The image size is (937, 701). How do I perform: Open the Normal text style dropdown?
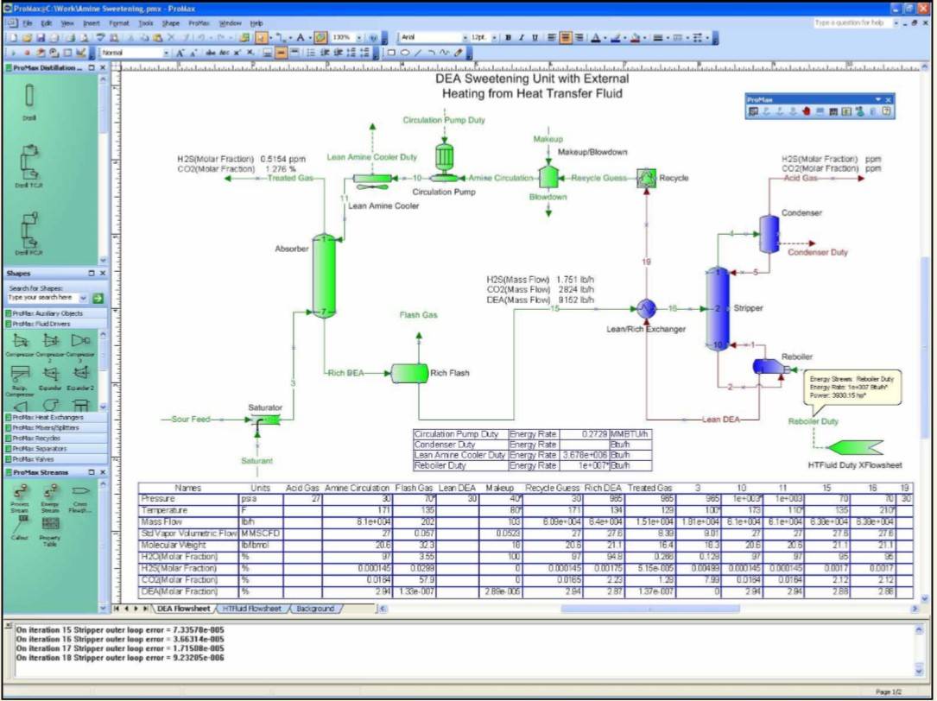pos(166,53)
